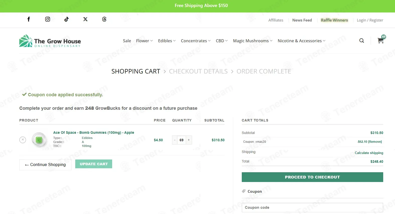Open the Raffle Winners link
Screen dimensions: 395x214
[x=334, y=20]
